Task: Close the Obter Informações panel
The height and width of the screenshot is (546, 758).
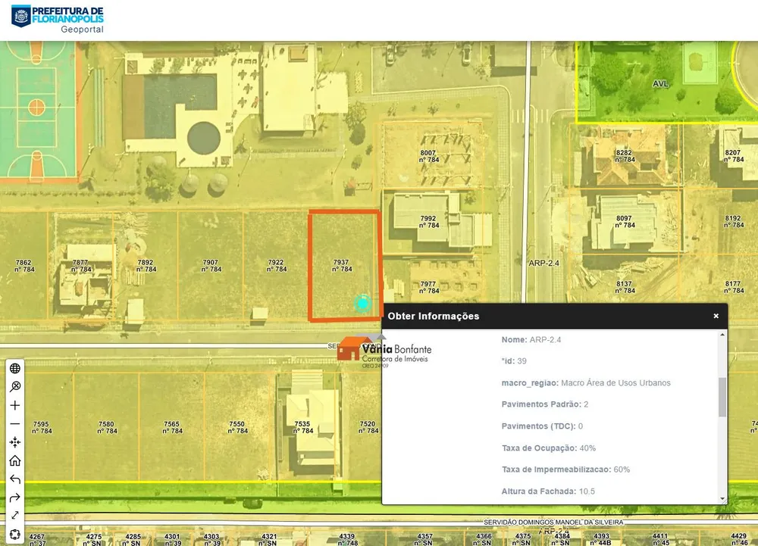Action: (716, 316)
